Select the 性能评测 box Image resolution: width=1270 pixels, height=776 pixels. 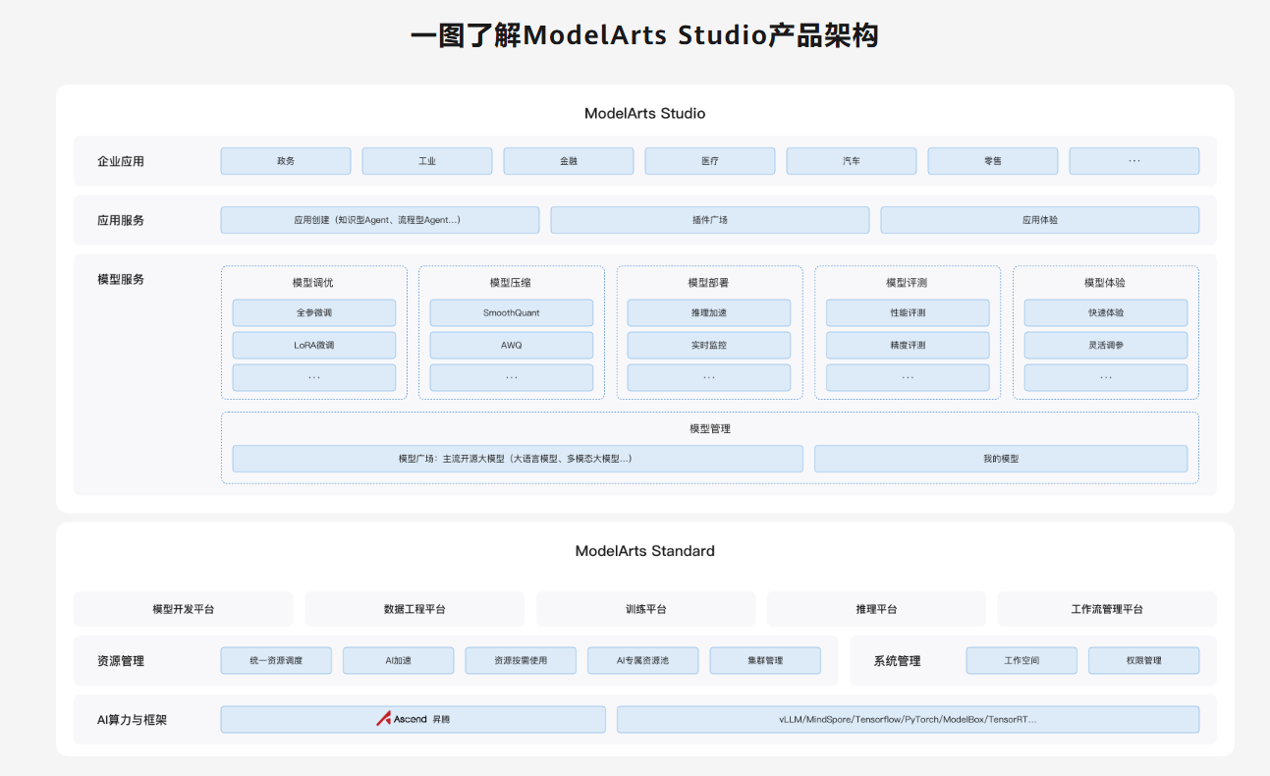pyautogui.click(x=908, y=313)
